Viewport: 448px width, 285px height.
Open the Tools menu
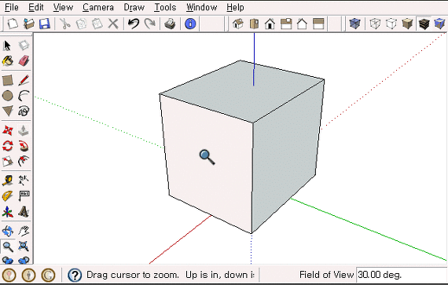(x=165, y=7)
